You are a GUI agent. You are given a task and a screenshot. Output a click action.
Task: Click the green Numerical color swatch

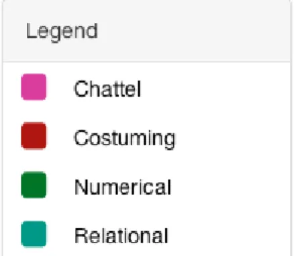(34, 185)
